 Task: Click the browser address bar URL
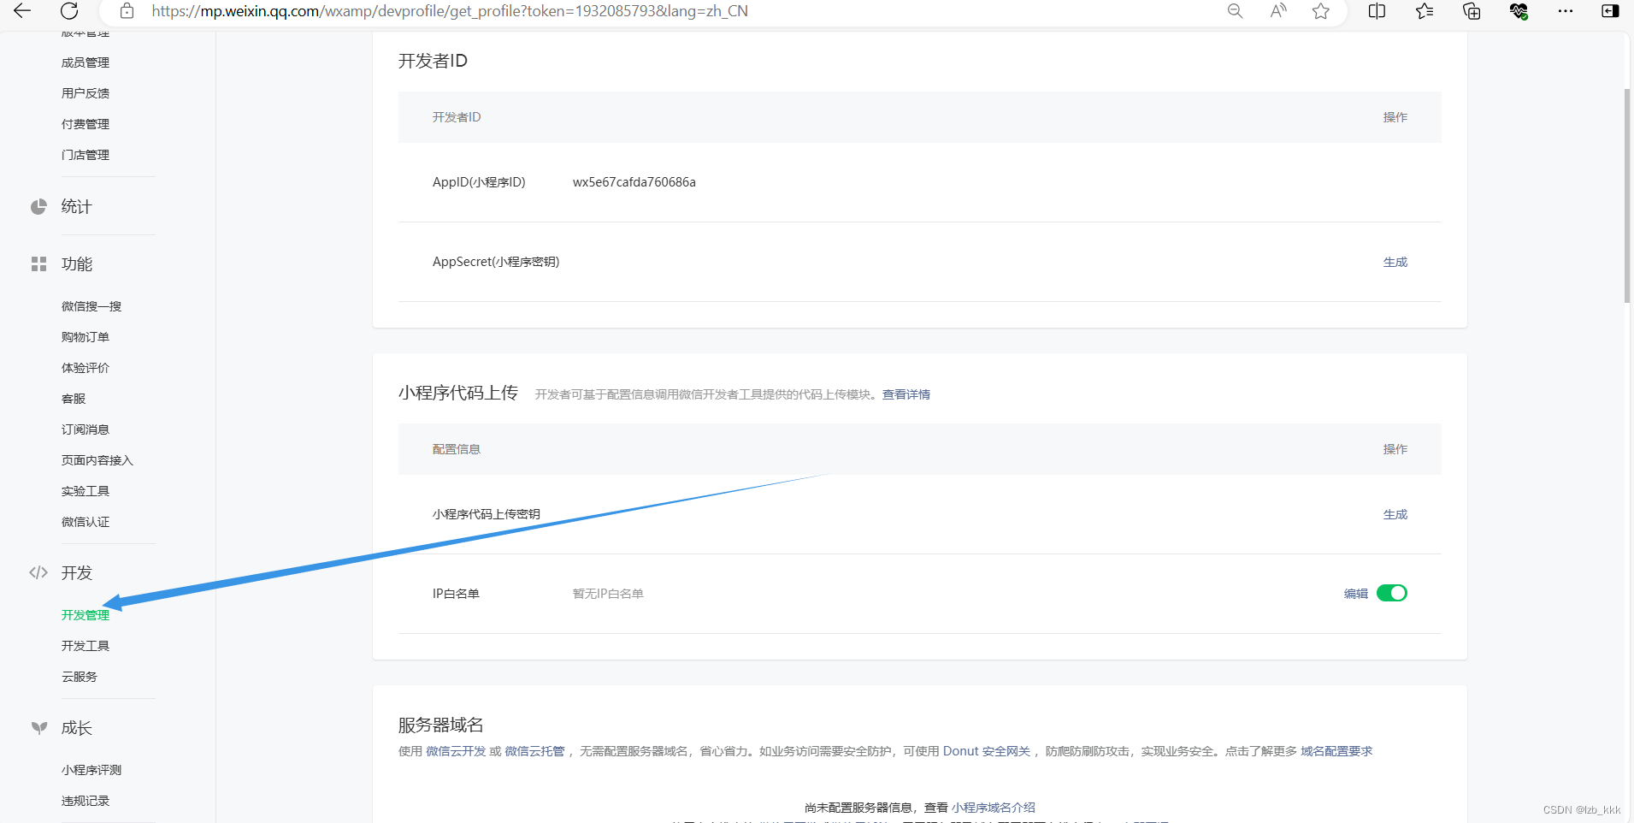click(x=450, y=11)
